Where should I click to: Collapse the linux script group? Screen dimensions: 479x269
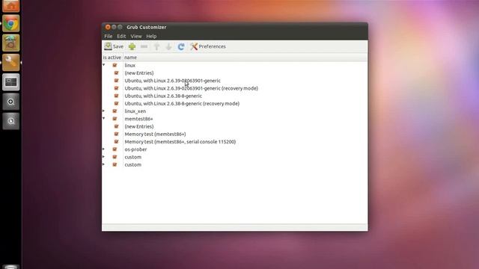tap(104, 65)
